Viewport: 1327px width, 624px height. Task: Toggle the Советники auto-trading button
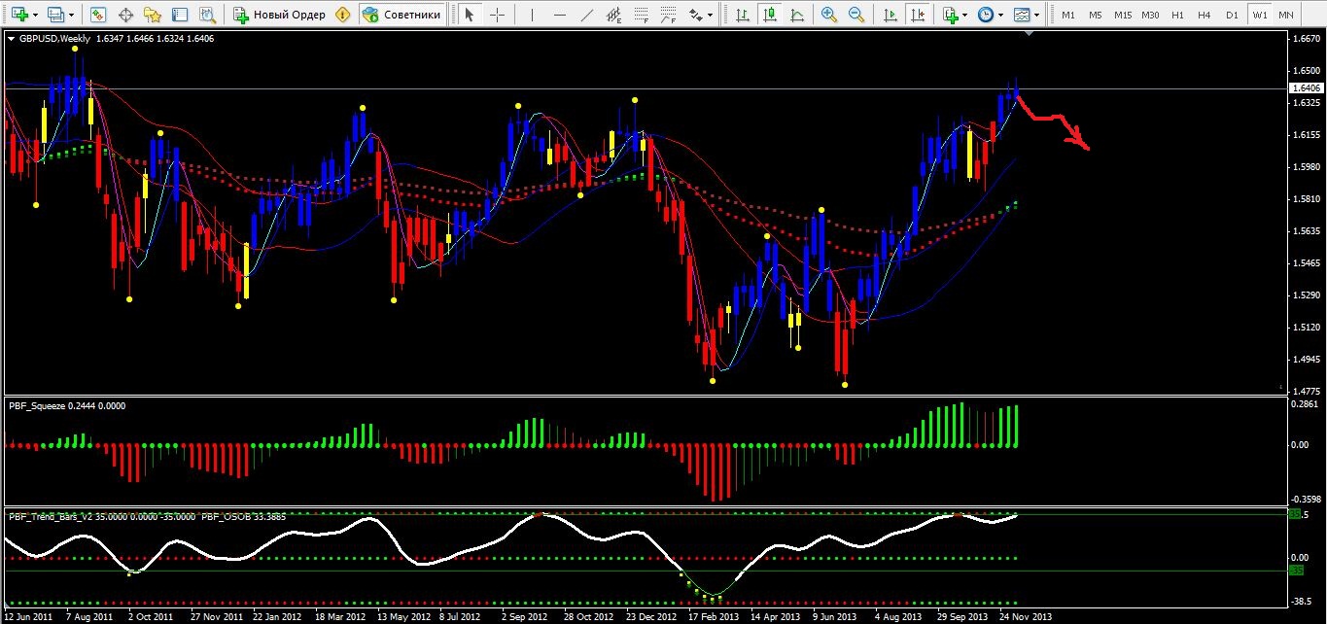coord(402,15)
